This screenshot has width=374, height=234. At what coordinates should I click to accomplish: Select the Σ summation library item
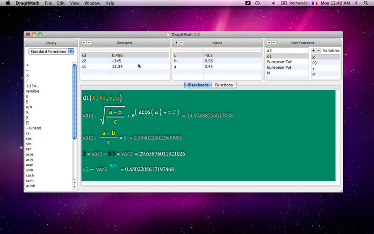27,117
